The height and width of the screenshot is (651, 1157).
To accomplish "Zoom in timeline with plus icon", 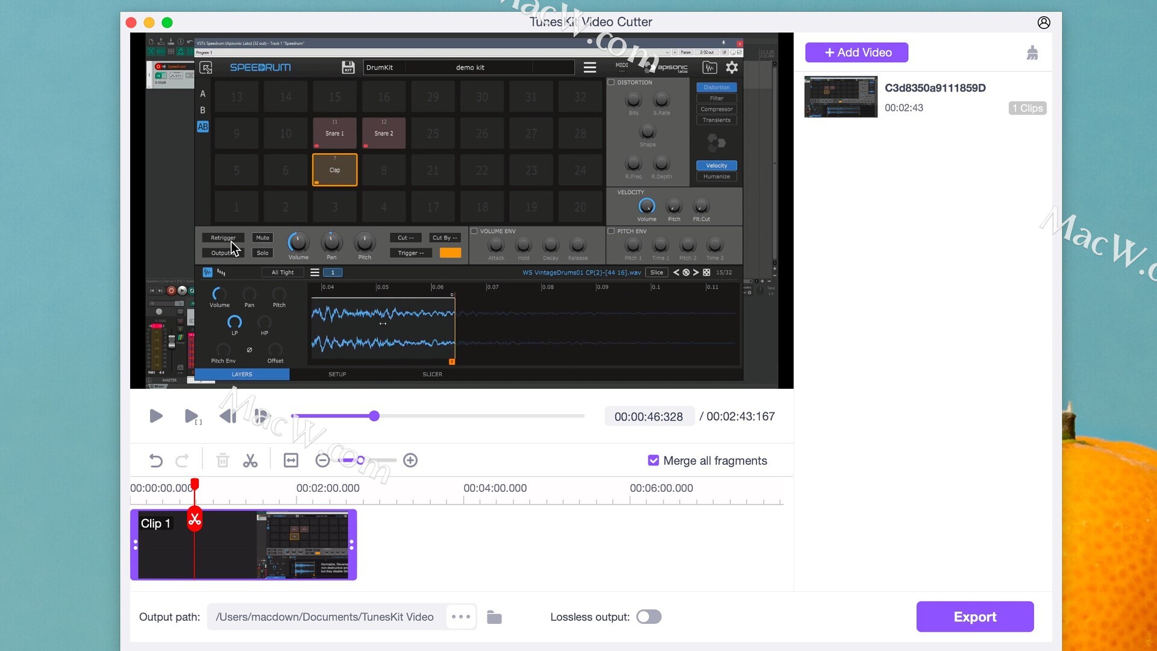I will pos(410,461).
